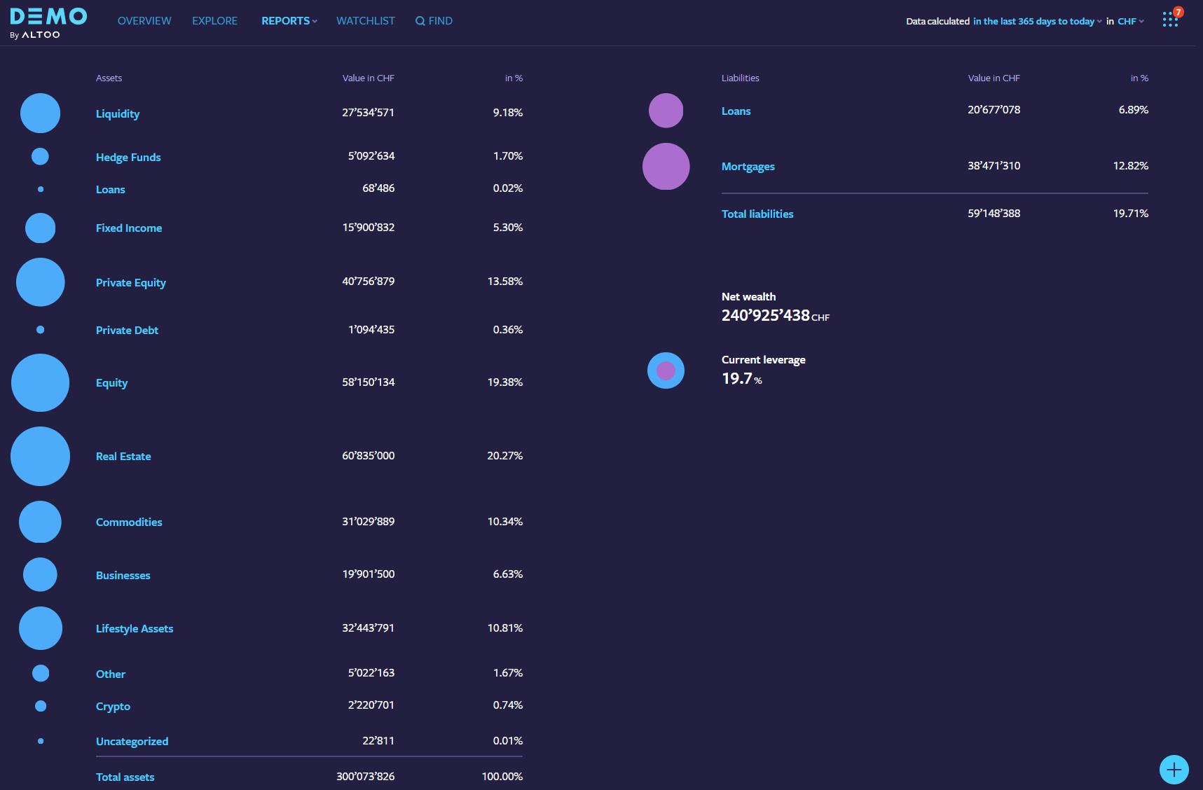Open the Liquidity asset link
The width and height of the screenshot is (1203, 790).
click(118, 113)
